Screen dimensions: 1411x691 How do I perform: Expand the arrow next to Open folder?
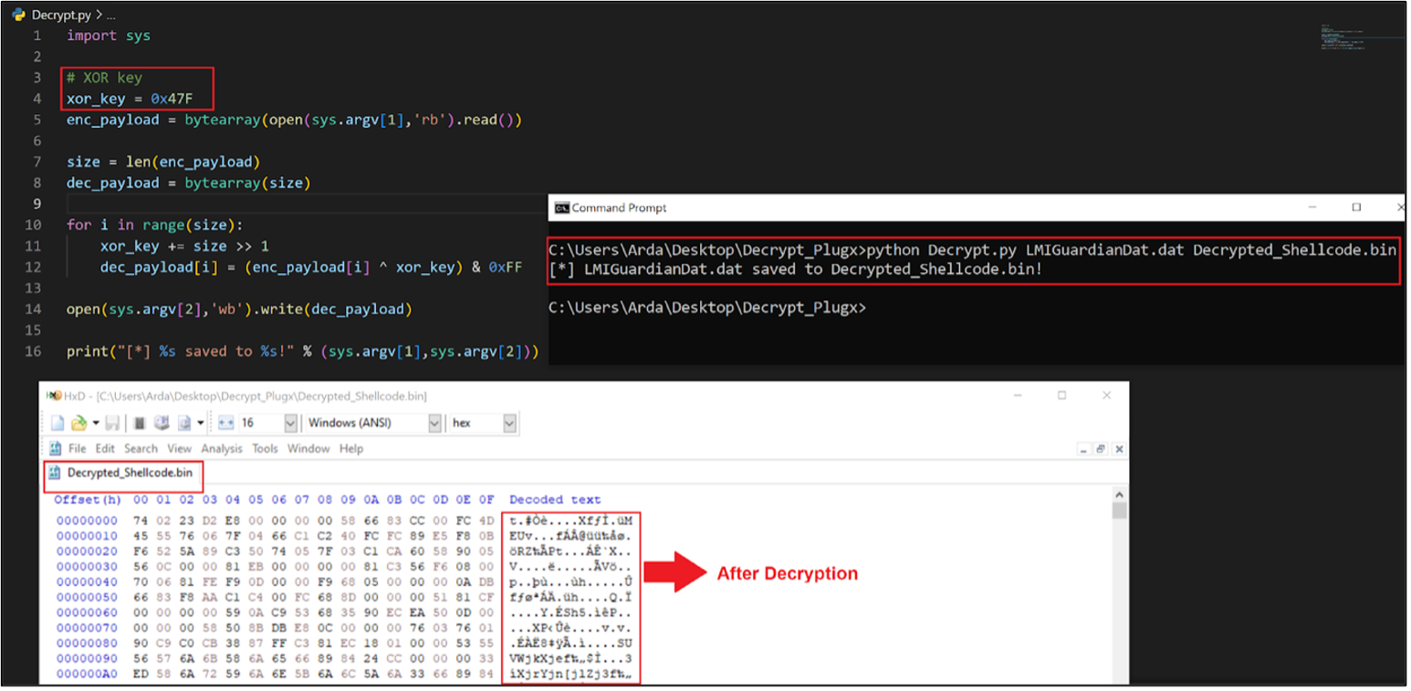tap(95, 424)
